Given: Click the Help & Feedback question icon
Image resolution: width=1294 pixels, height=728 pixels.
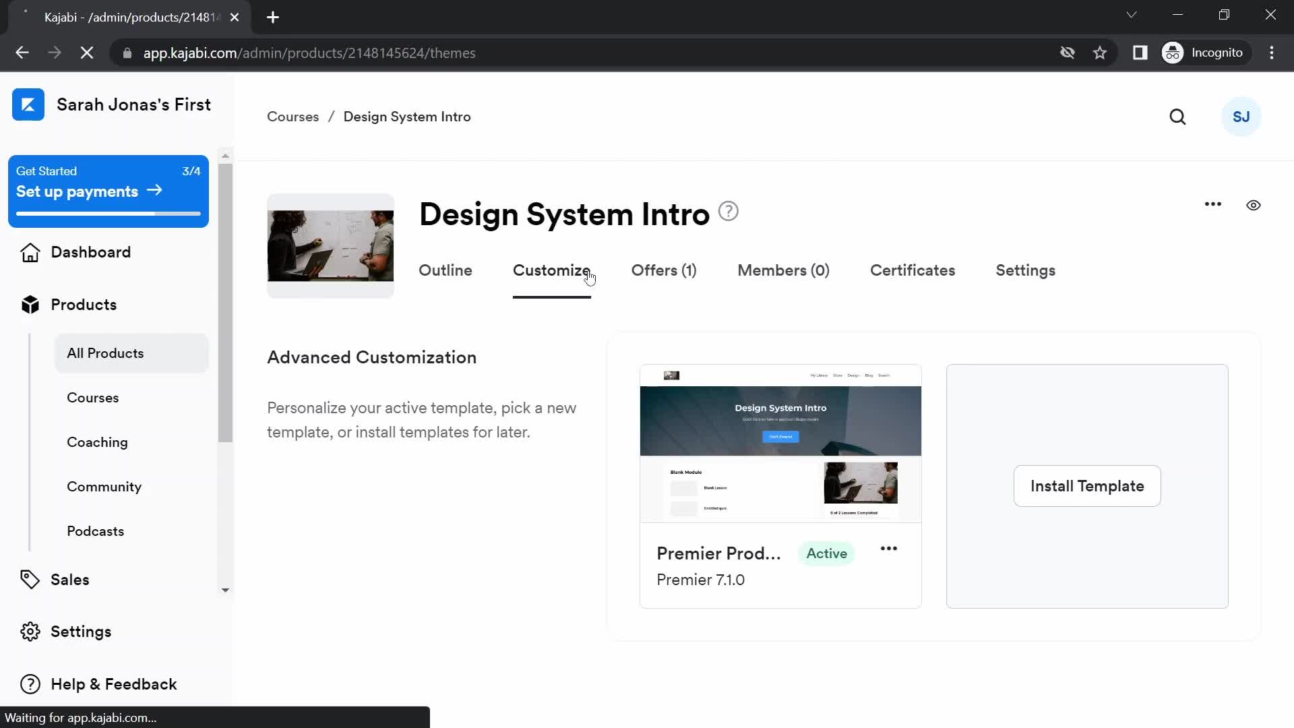Looking at the screenshot, I should pos(30,684).
